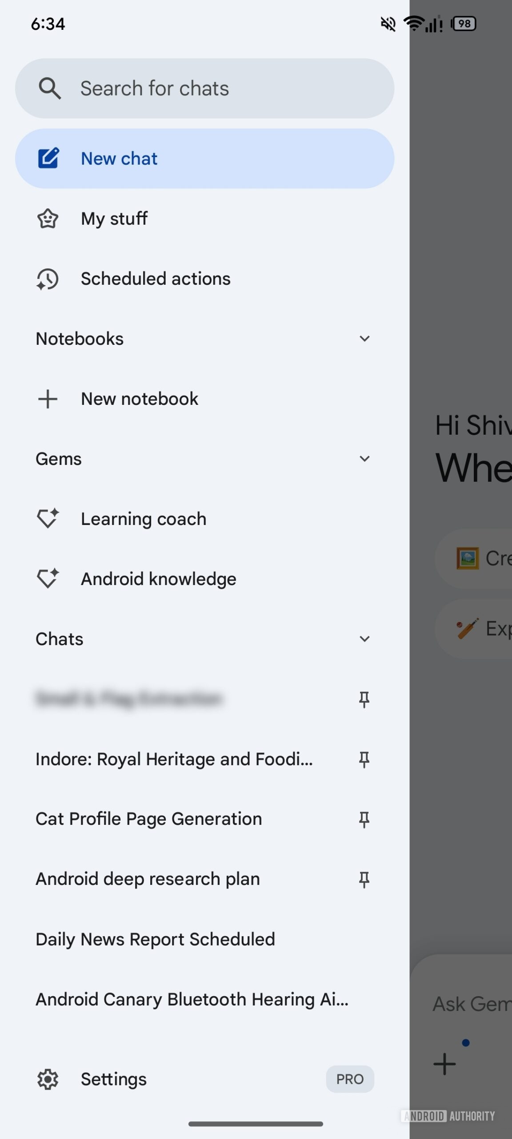
Task: Click the PRO badge next to Settings
Action: tap(350, 1079)
